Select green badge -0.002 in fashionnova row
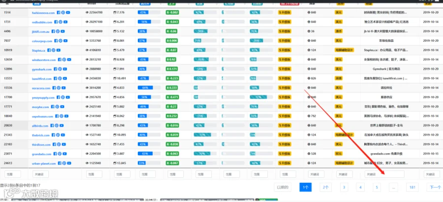443x202 pixels. pyautogui.click(x=172, y=12)
